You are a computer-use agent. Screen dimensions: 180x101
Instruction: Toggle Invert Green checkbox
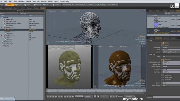pos(163,77)
